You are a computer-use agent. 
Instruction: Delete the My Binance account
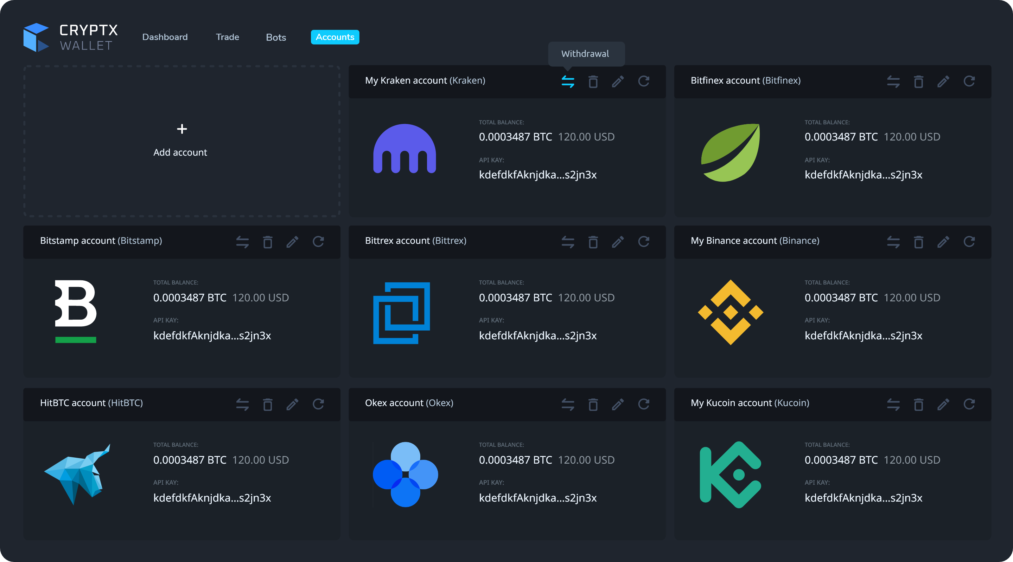[919, 242]
